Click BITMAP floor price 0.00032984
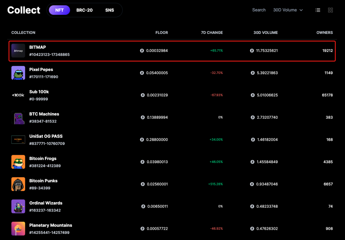The width and height of the screenshot is (345, 240). 157,51
